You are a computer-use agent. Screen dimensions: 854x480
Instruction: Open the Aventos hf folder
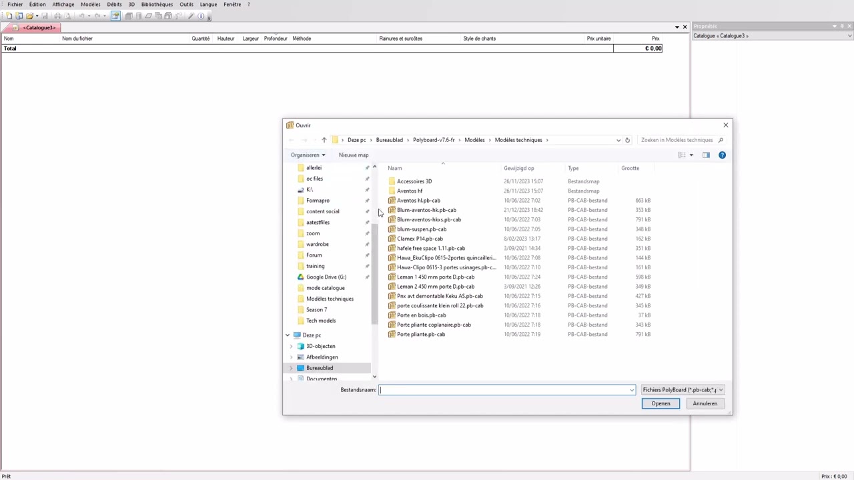410,191
